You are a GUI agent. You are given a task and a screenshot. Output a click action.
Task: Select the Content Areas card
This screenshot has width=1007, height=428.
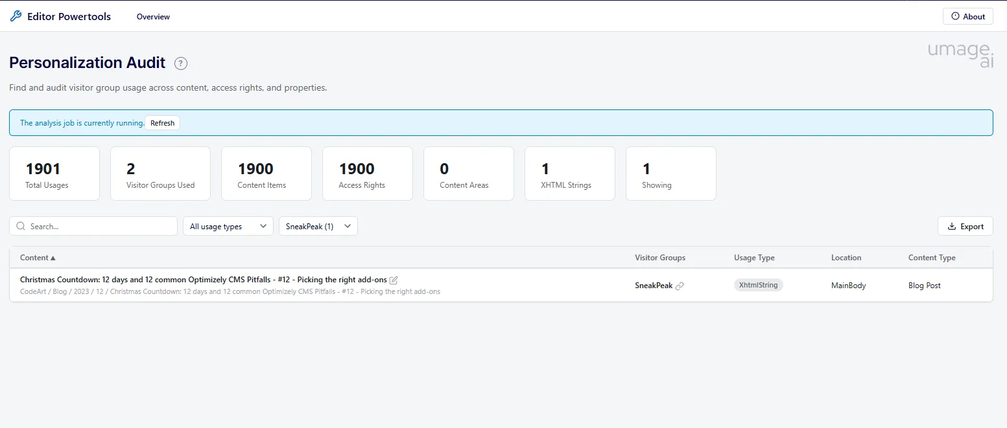pos(469,174)
